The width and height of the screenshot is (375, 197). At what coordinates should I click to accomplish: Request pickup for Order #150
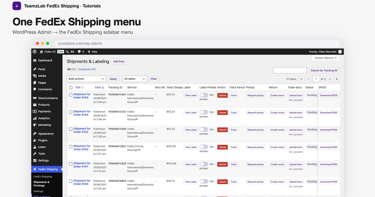click(x=256, y=147)
